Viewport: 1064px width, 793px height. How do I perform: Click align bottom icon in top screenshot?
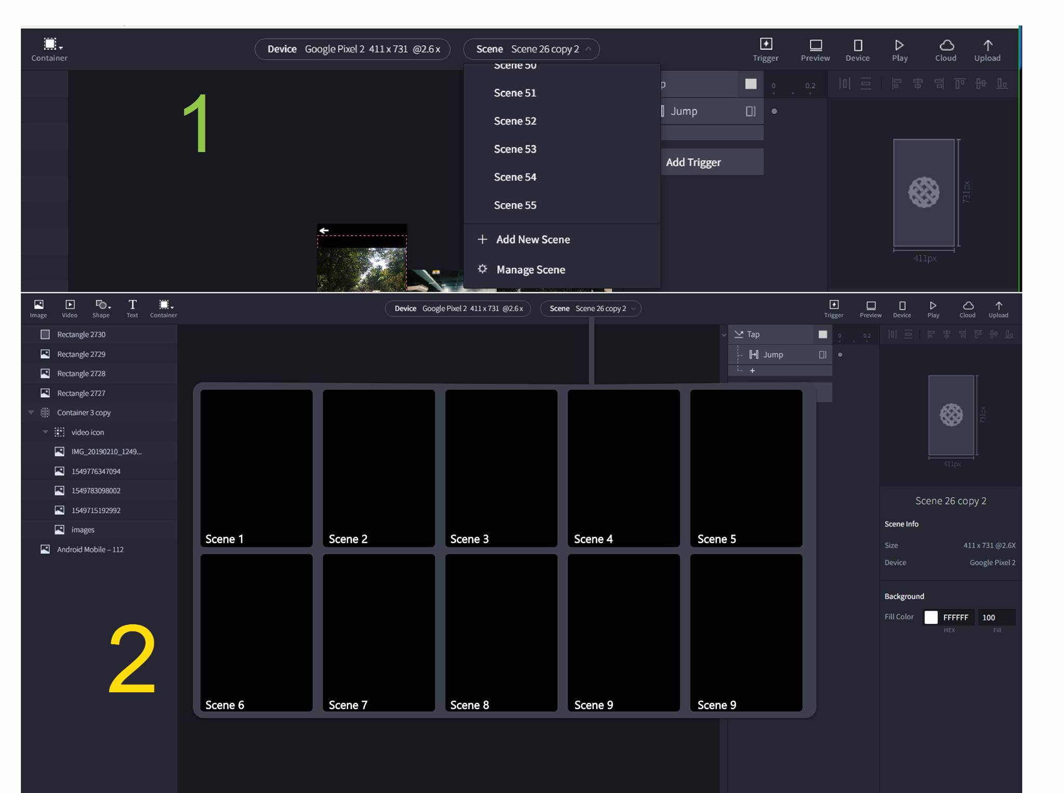1002,84
